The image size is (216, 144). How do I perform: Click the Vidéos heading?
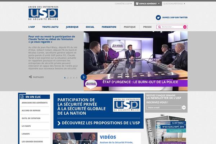pyautogui.click(x=108, y=137)
